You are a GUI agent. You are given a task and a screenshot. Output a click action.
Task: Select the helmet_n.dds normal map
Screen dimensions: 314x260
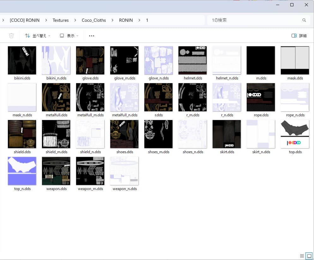pos(226,60)
